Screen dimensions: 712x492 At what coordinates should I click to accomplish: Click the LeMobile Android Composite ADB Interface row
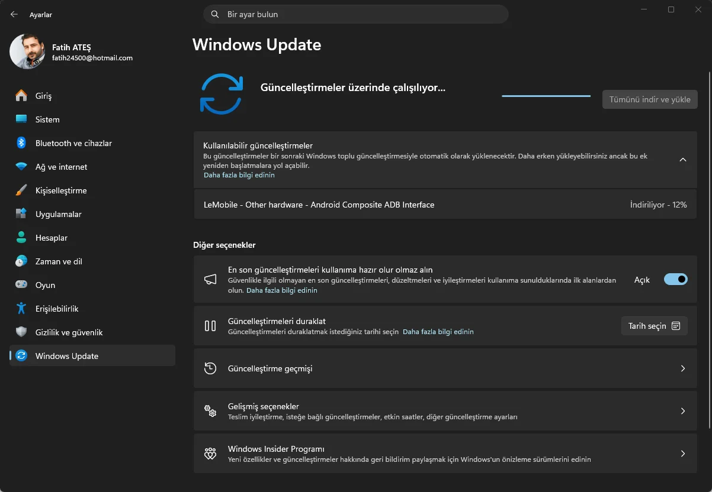[x=445, y=205]
